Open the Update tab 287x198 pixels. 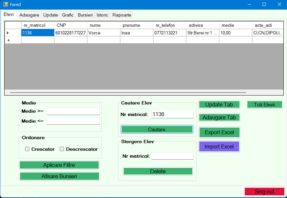pos(50,15)
